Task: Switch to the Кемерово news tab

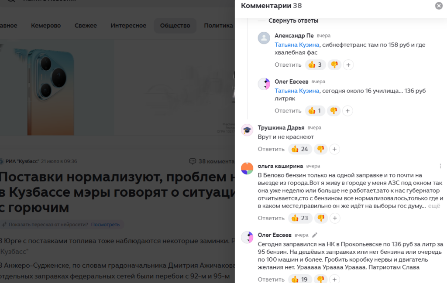Action: (x=46, y=26)
